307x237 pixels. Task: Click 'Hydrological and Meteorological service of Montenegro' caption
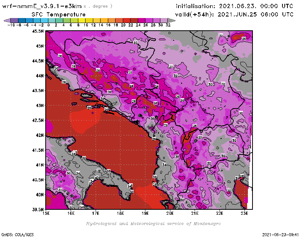pyautogui.click(x=153, y=224)
